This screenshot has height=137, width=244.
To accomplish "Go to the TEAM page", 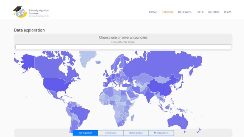I will [x=227, y=12].
